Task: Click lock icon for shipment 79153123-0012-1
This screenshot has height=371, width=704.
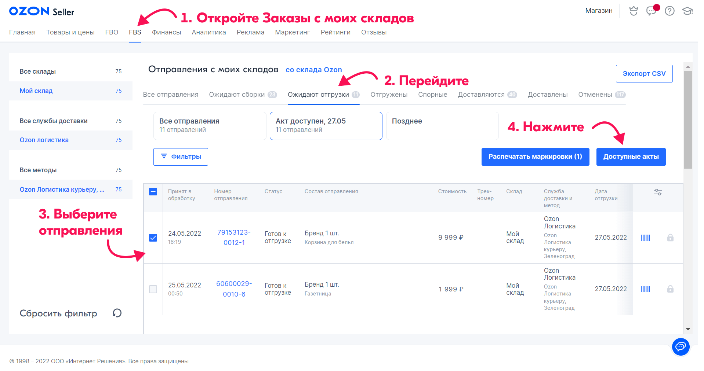Action: 670,238
